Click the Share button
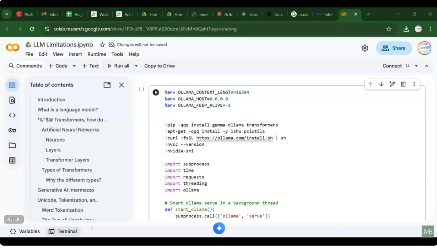This screenshot has height=250, width=437. tap(394, 48)
